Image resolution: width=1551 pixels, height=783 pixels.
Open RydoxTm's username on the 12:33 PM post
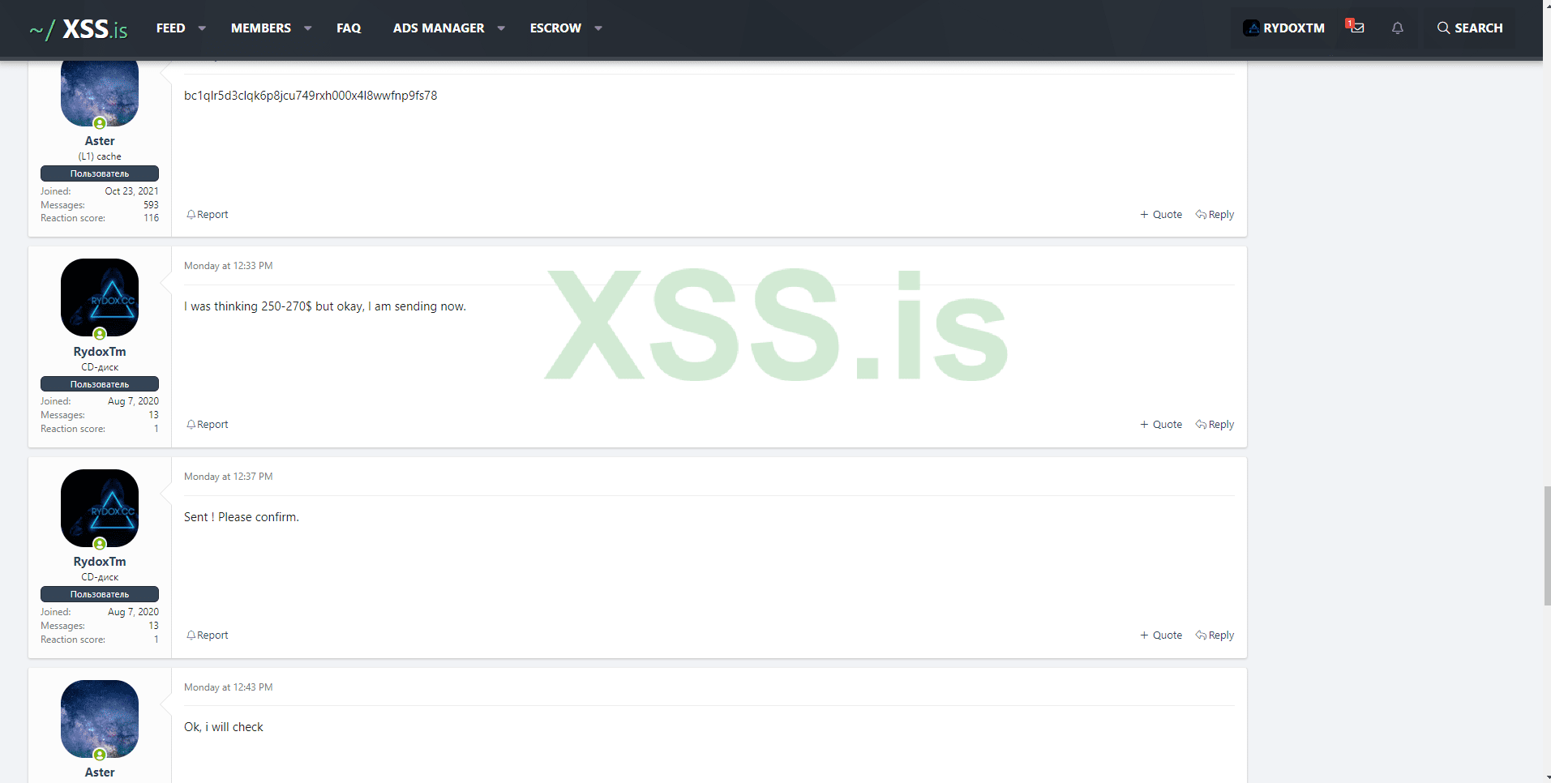pyautogui.click(x=100, y=352)
